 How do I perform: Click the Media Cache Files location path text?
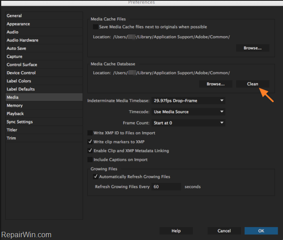[171, 37]
